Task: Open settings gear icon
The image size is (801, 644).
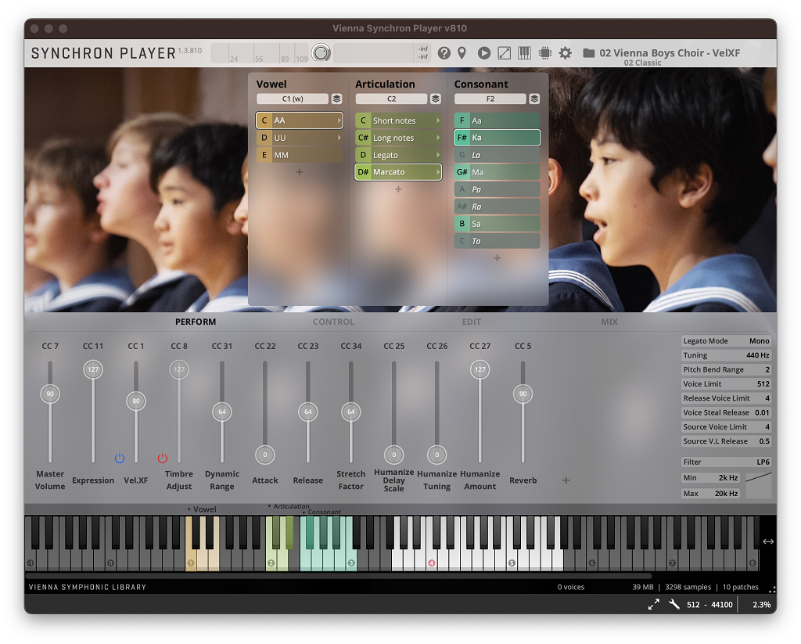Action: 565,52
